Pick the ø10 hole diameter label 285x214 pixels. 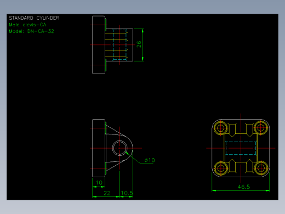click(x=150, y=160)
